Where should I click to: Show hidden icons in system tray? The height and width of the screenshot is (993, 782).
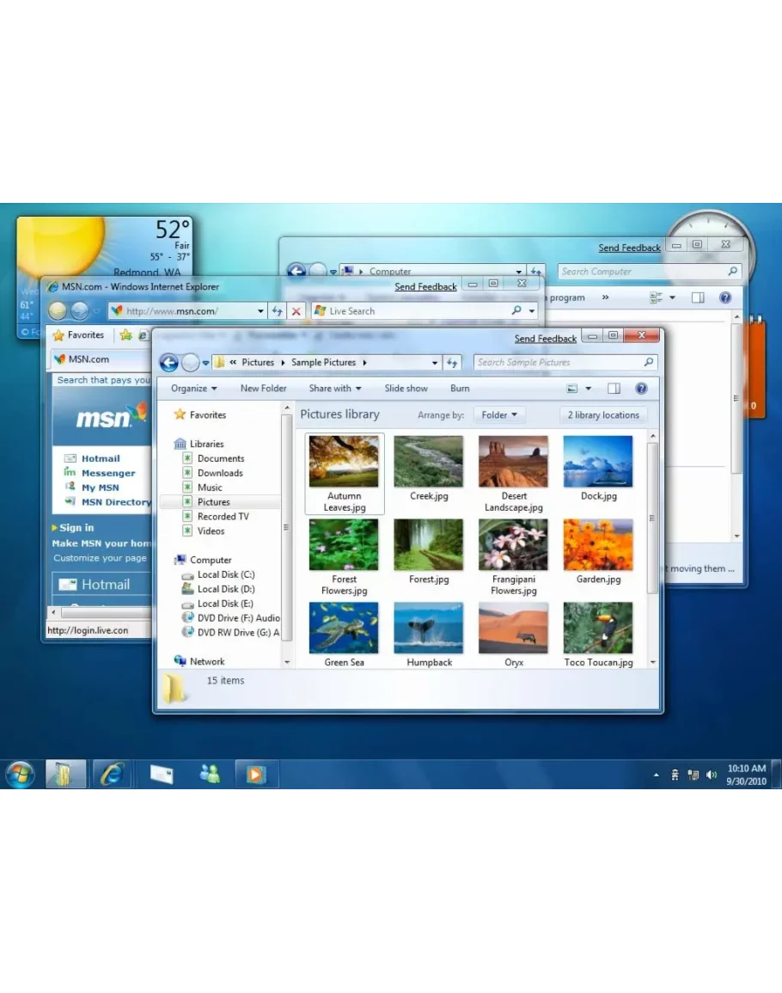click(x=656, y=775)
